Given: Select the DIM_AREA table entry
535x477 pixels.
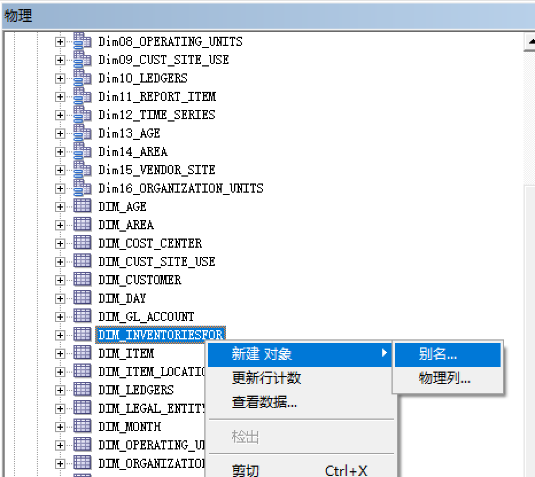Looking at the screenshot, I should point(126,225).
